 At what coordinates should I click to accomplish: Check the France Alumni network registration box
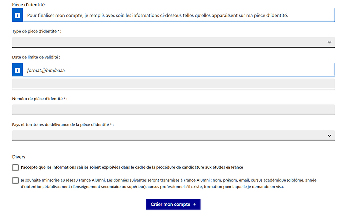tap(15, 180)
